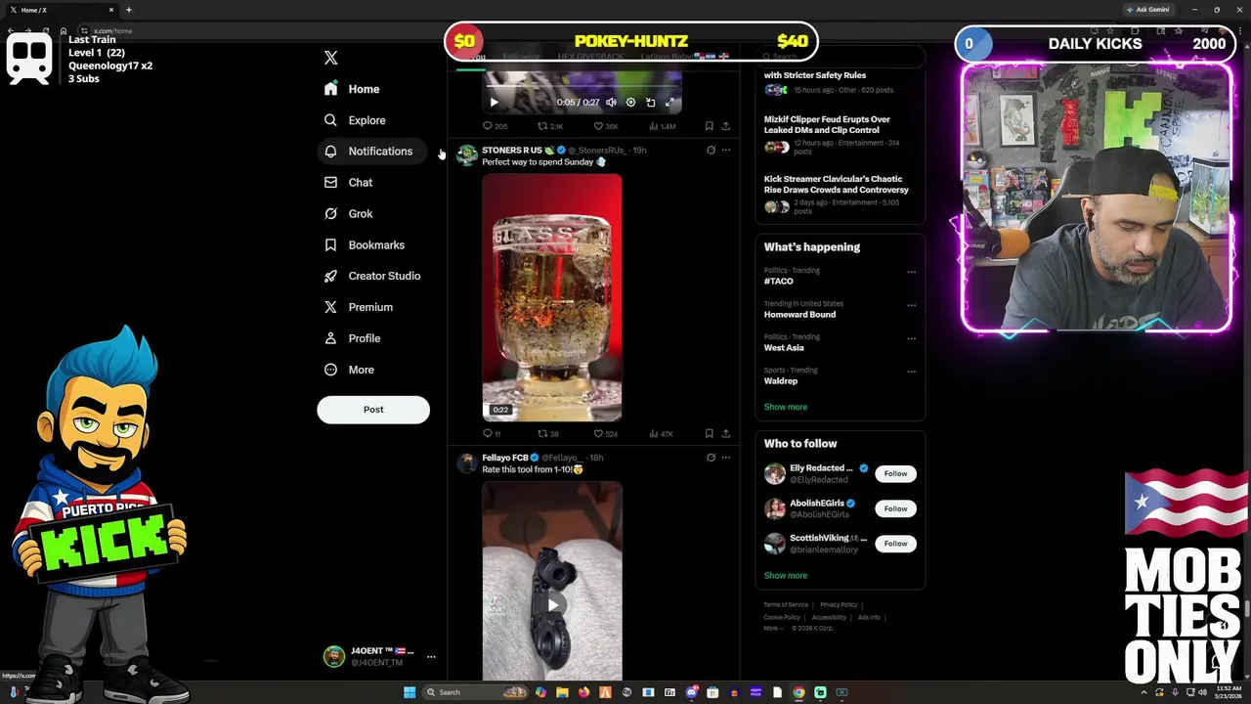The height and width of the screenshot is (704, 1251).
Task: Play the 0:27 video
Action: point(494,102)
